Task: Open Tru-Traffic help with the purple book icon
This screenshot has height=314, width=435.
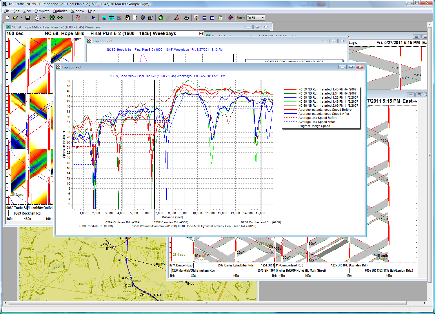Action: tap(230, 18)
